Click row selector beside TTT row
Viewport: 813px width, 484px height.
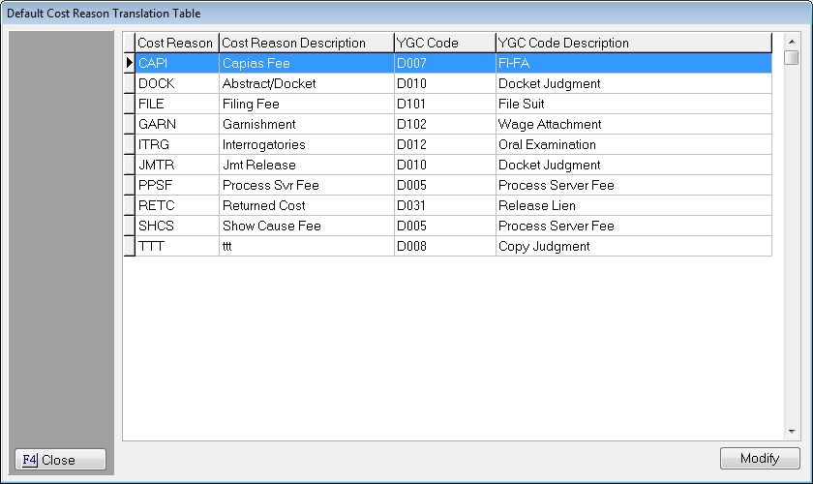[129, 246]
